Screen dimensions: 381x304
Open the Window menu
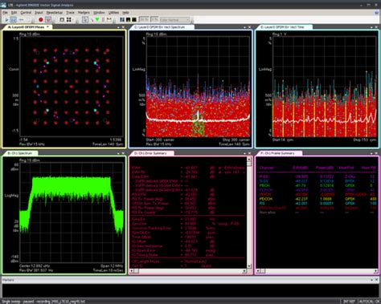pos(99,13)
